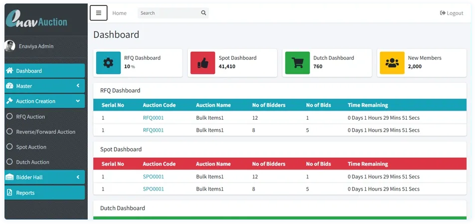Open the Reports sidebar menu item
Image resolution: width=475 pixels, height=224 pixels.
(45, 193)
